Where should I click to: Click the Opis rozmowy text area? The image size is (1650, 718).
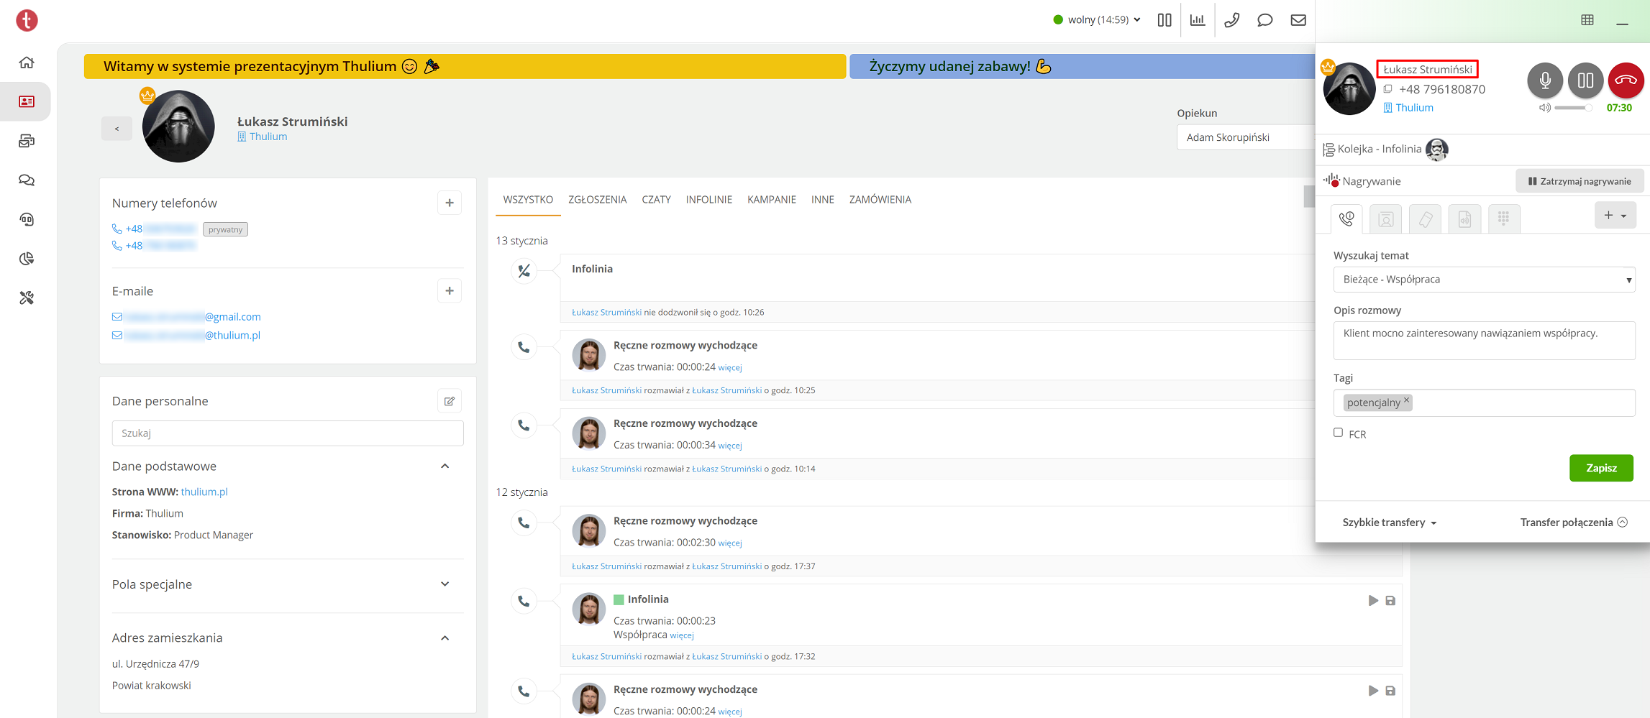tap(1484, 341)
